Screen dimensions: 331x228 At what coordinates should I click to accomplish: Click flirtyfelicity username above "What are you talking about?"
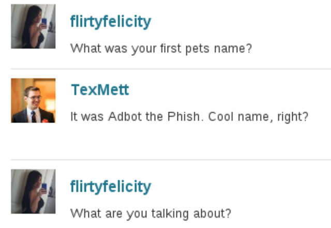(111, 187)
